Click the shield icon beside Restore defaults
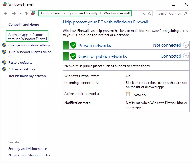The height and width of the screenshot is (163, 193). pos(4,63)
